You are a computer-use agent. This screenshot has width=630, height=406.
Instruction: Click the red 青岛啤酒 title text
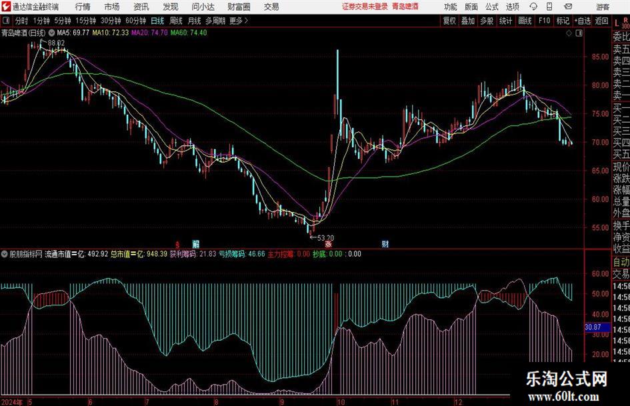tap(405, 7)
